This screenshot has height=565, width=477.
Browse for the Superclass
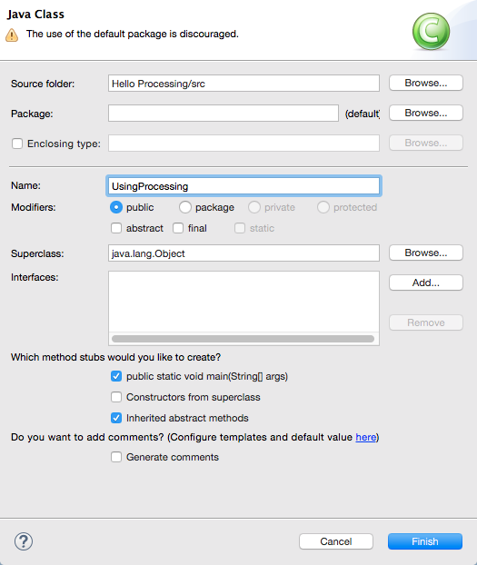click(x=426, y=253)
